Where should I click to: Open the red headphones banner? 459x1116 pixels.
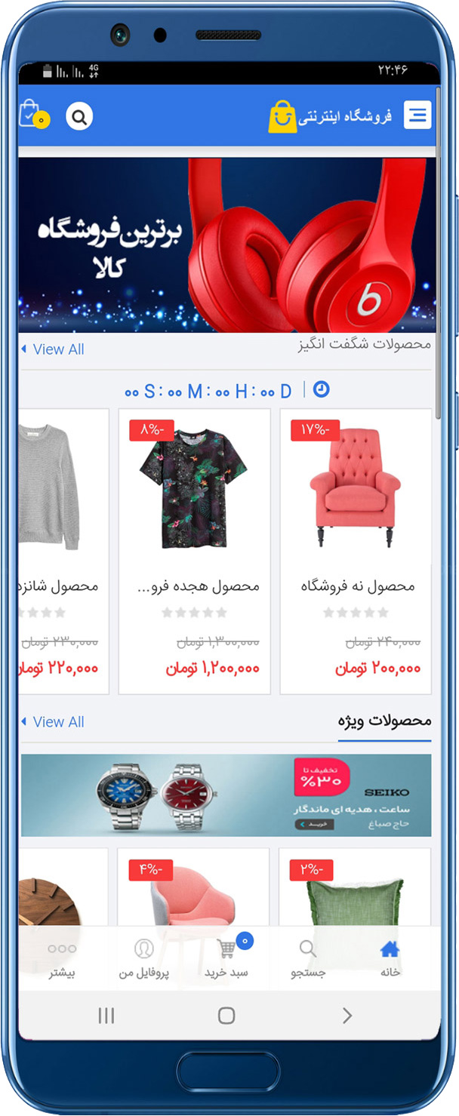pos(227,245)
